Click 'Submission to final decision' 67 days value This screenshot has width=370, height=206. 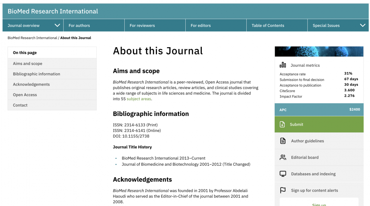coord(351,79)
